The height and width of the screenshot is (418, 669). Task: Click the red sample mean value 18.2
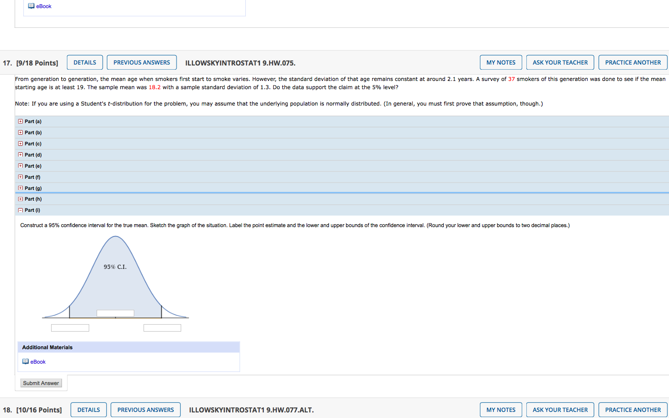pyautogui.click(x=155, y=87)
